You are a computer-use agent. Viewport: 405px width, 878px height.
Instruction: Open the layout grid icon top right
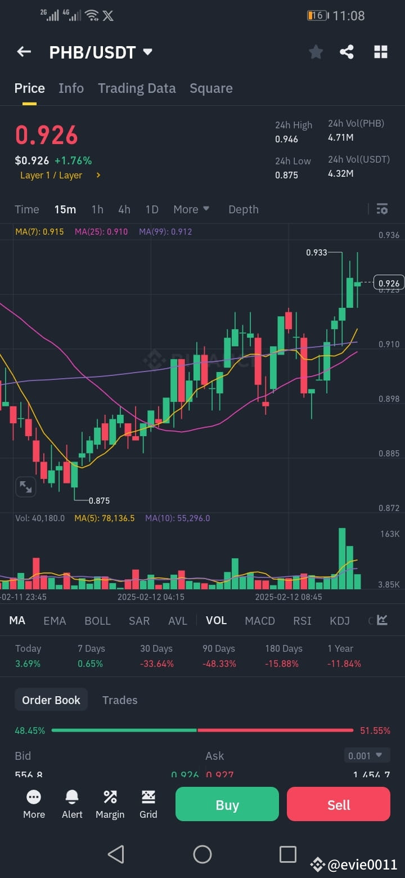pos(381,51)
